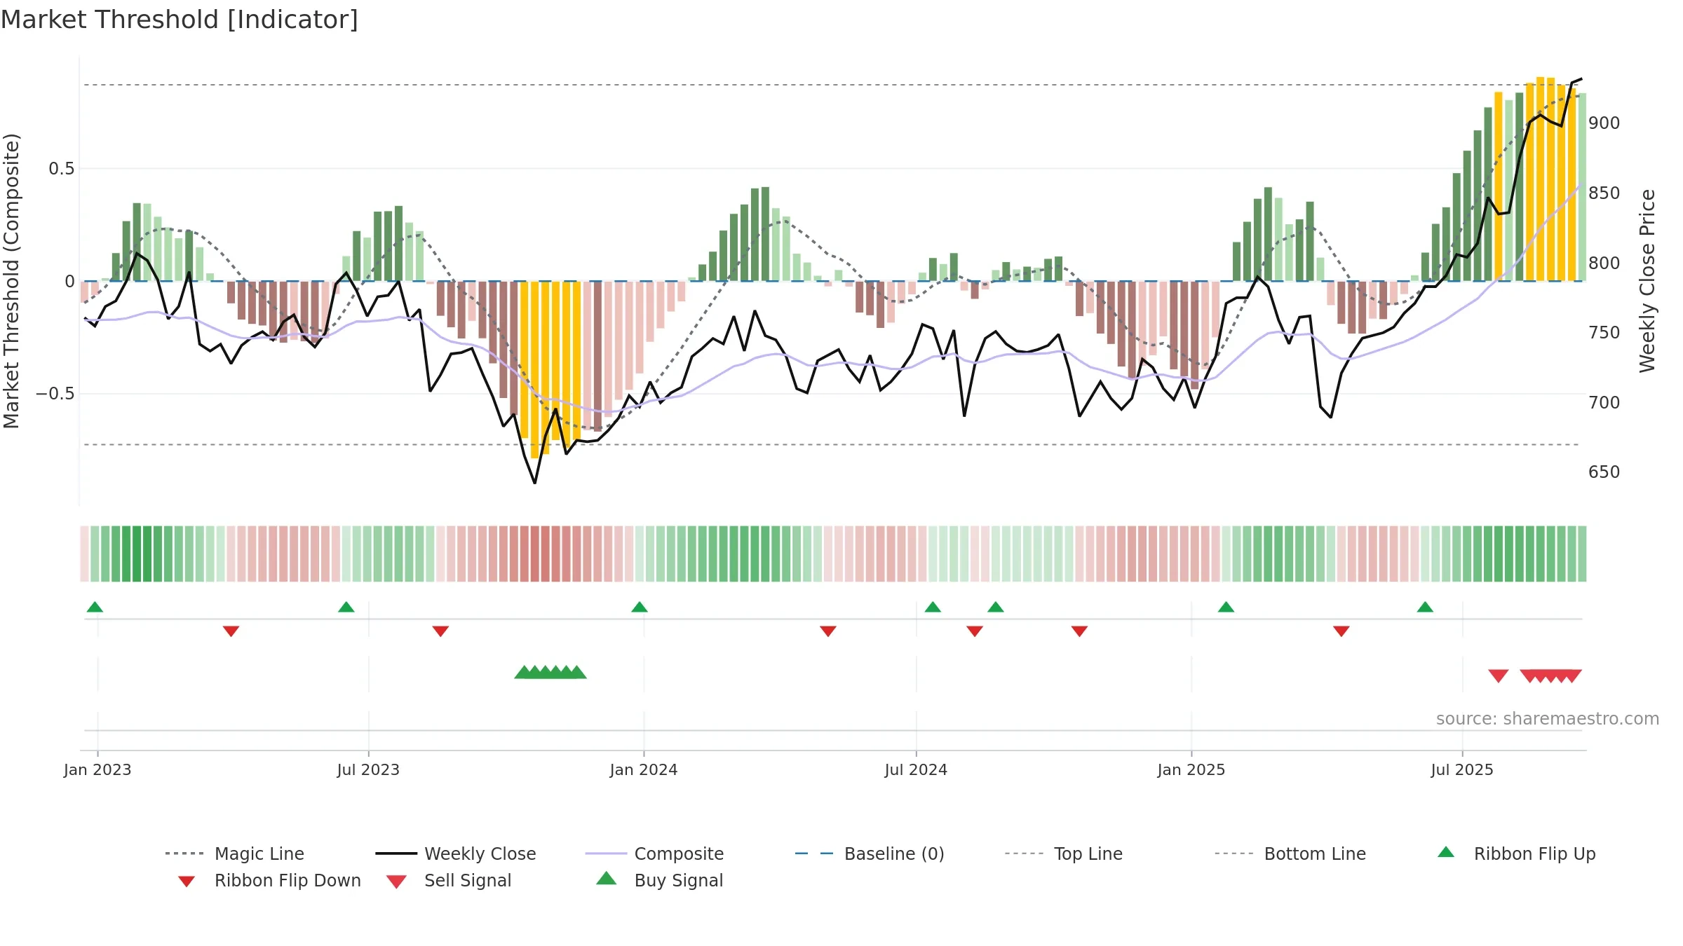Click the lone red sell signal triangle after Jul 2025

point(1499,676)
